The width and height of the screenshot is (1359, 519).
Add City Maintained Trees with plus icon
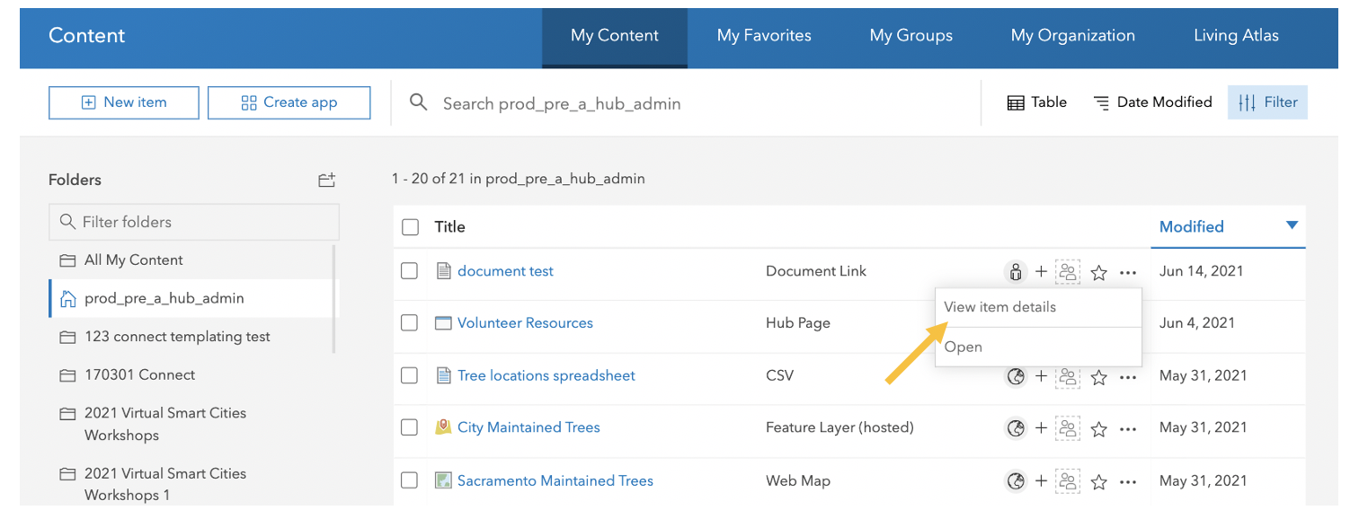[1041, 427]
